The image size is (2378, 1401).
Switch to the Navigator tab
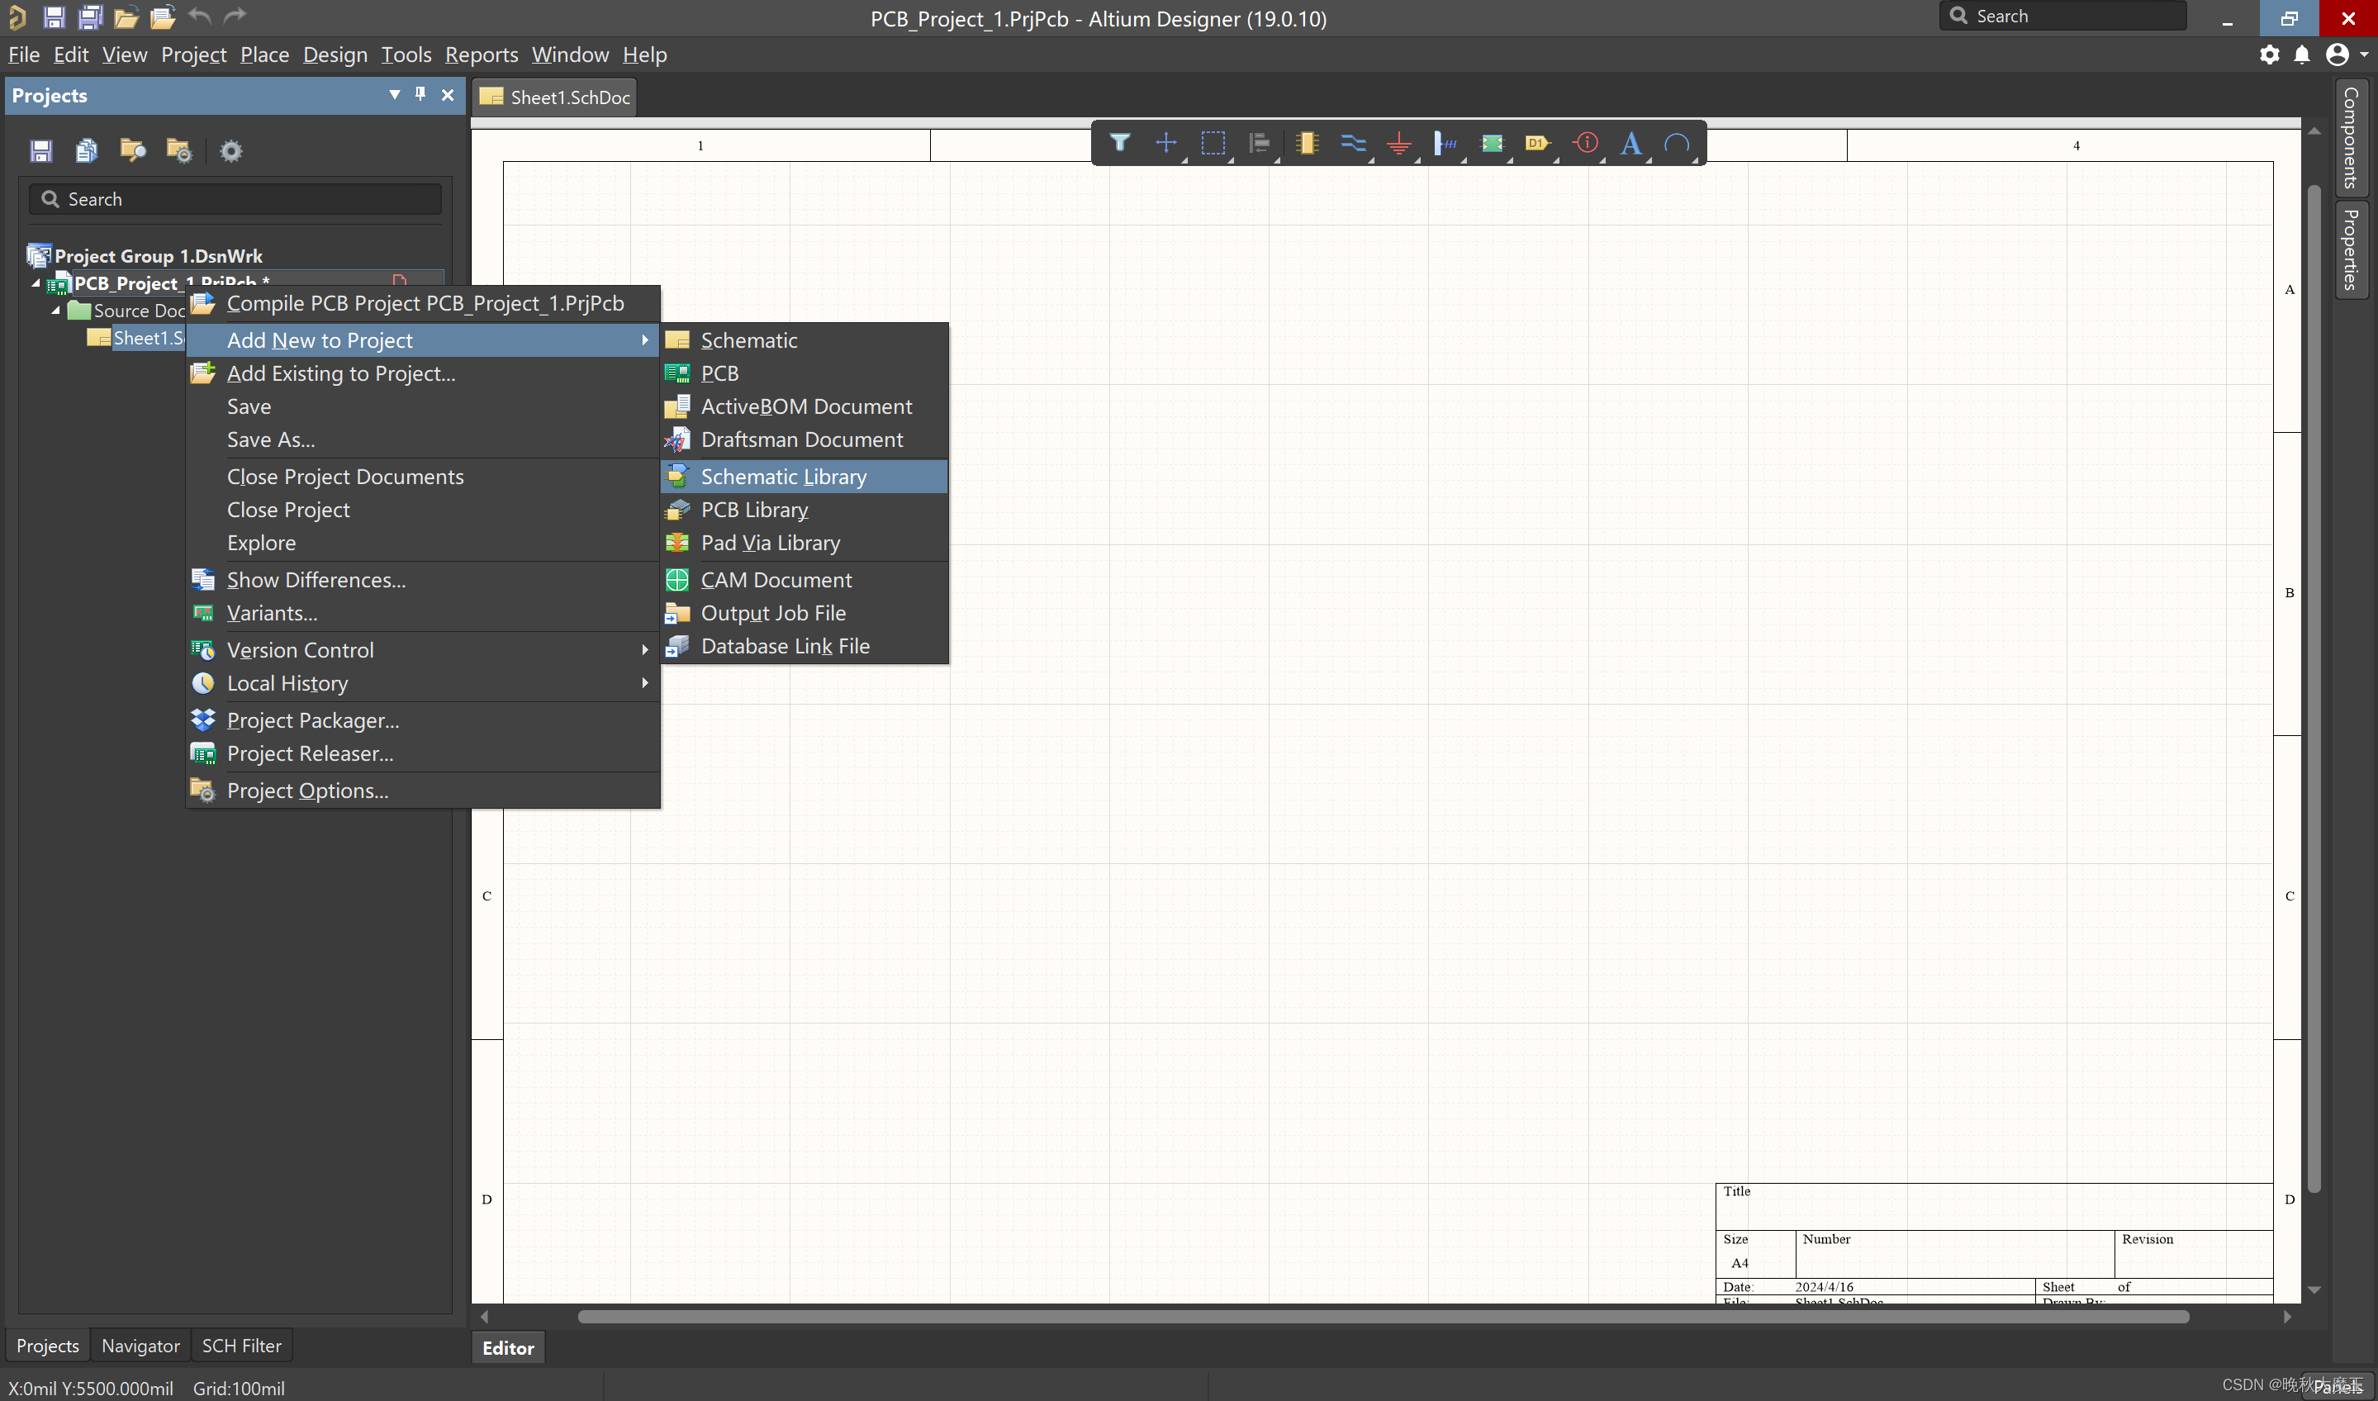(140, 1346)
